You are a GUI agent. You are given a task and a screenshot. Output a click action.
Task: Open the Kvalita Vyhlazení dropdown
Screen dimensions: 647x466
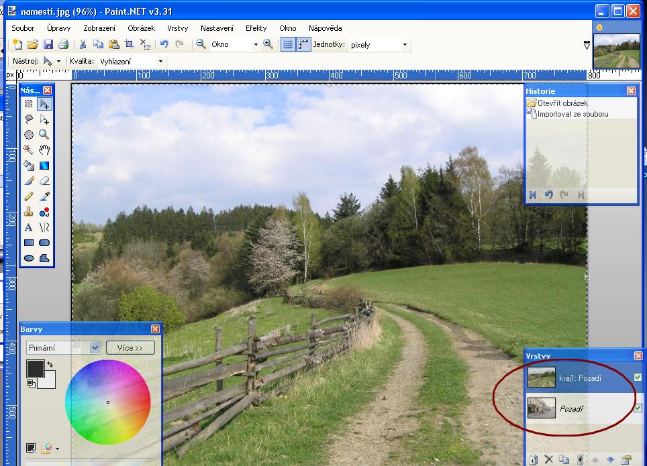(x=160, y=61)
